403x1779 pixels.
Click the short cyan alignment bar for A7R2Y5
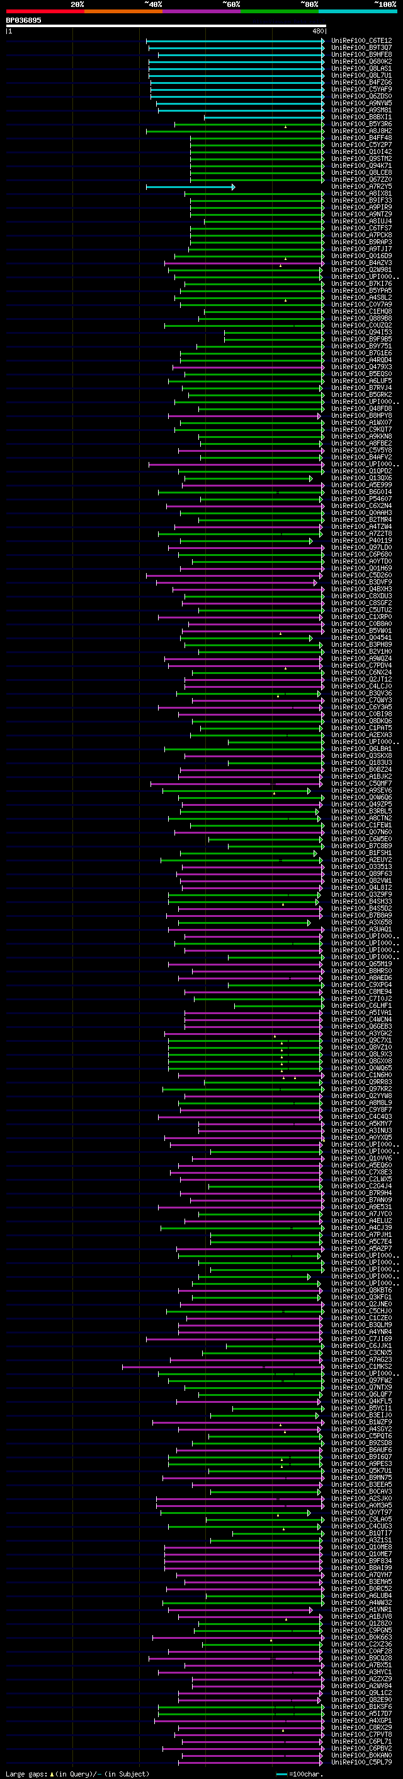(190, 187)
